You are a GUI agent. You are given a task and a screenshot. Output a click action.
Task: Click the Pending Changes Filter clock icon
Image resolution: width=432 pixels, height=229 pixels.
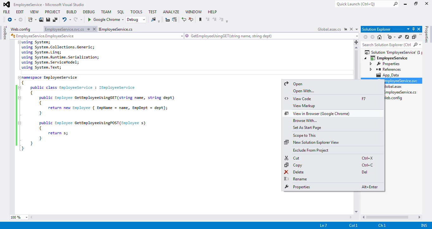390,37
